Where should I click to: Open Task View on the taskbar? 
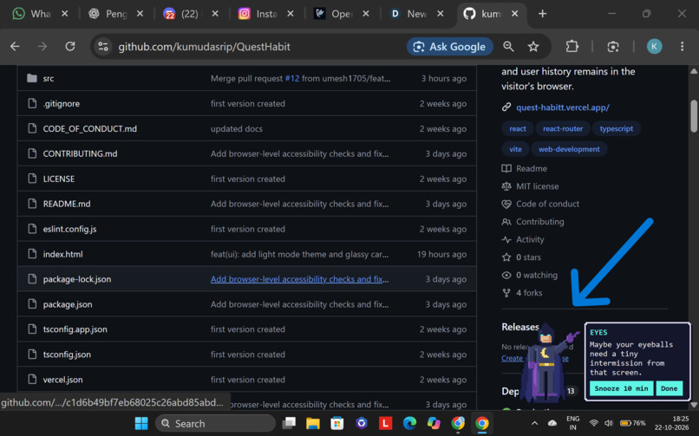pos(289,423)
